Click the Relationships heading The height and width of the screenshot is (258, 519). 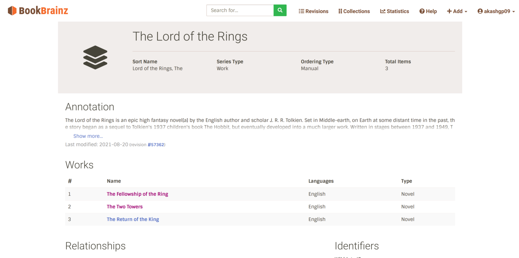(x=95, y=246)
